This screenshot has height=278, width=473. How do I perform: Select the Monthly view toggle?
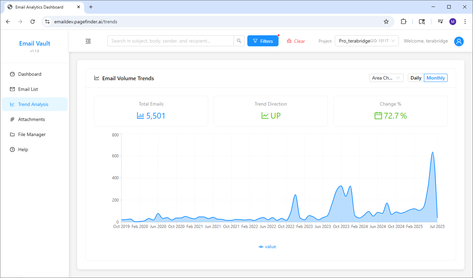click(436, 78)
